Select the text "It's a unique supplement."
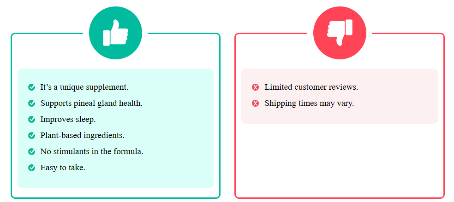Screen dimensions: 454x202 pos(84,87)
